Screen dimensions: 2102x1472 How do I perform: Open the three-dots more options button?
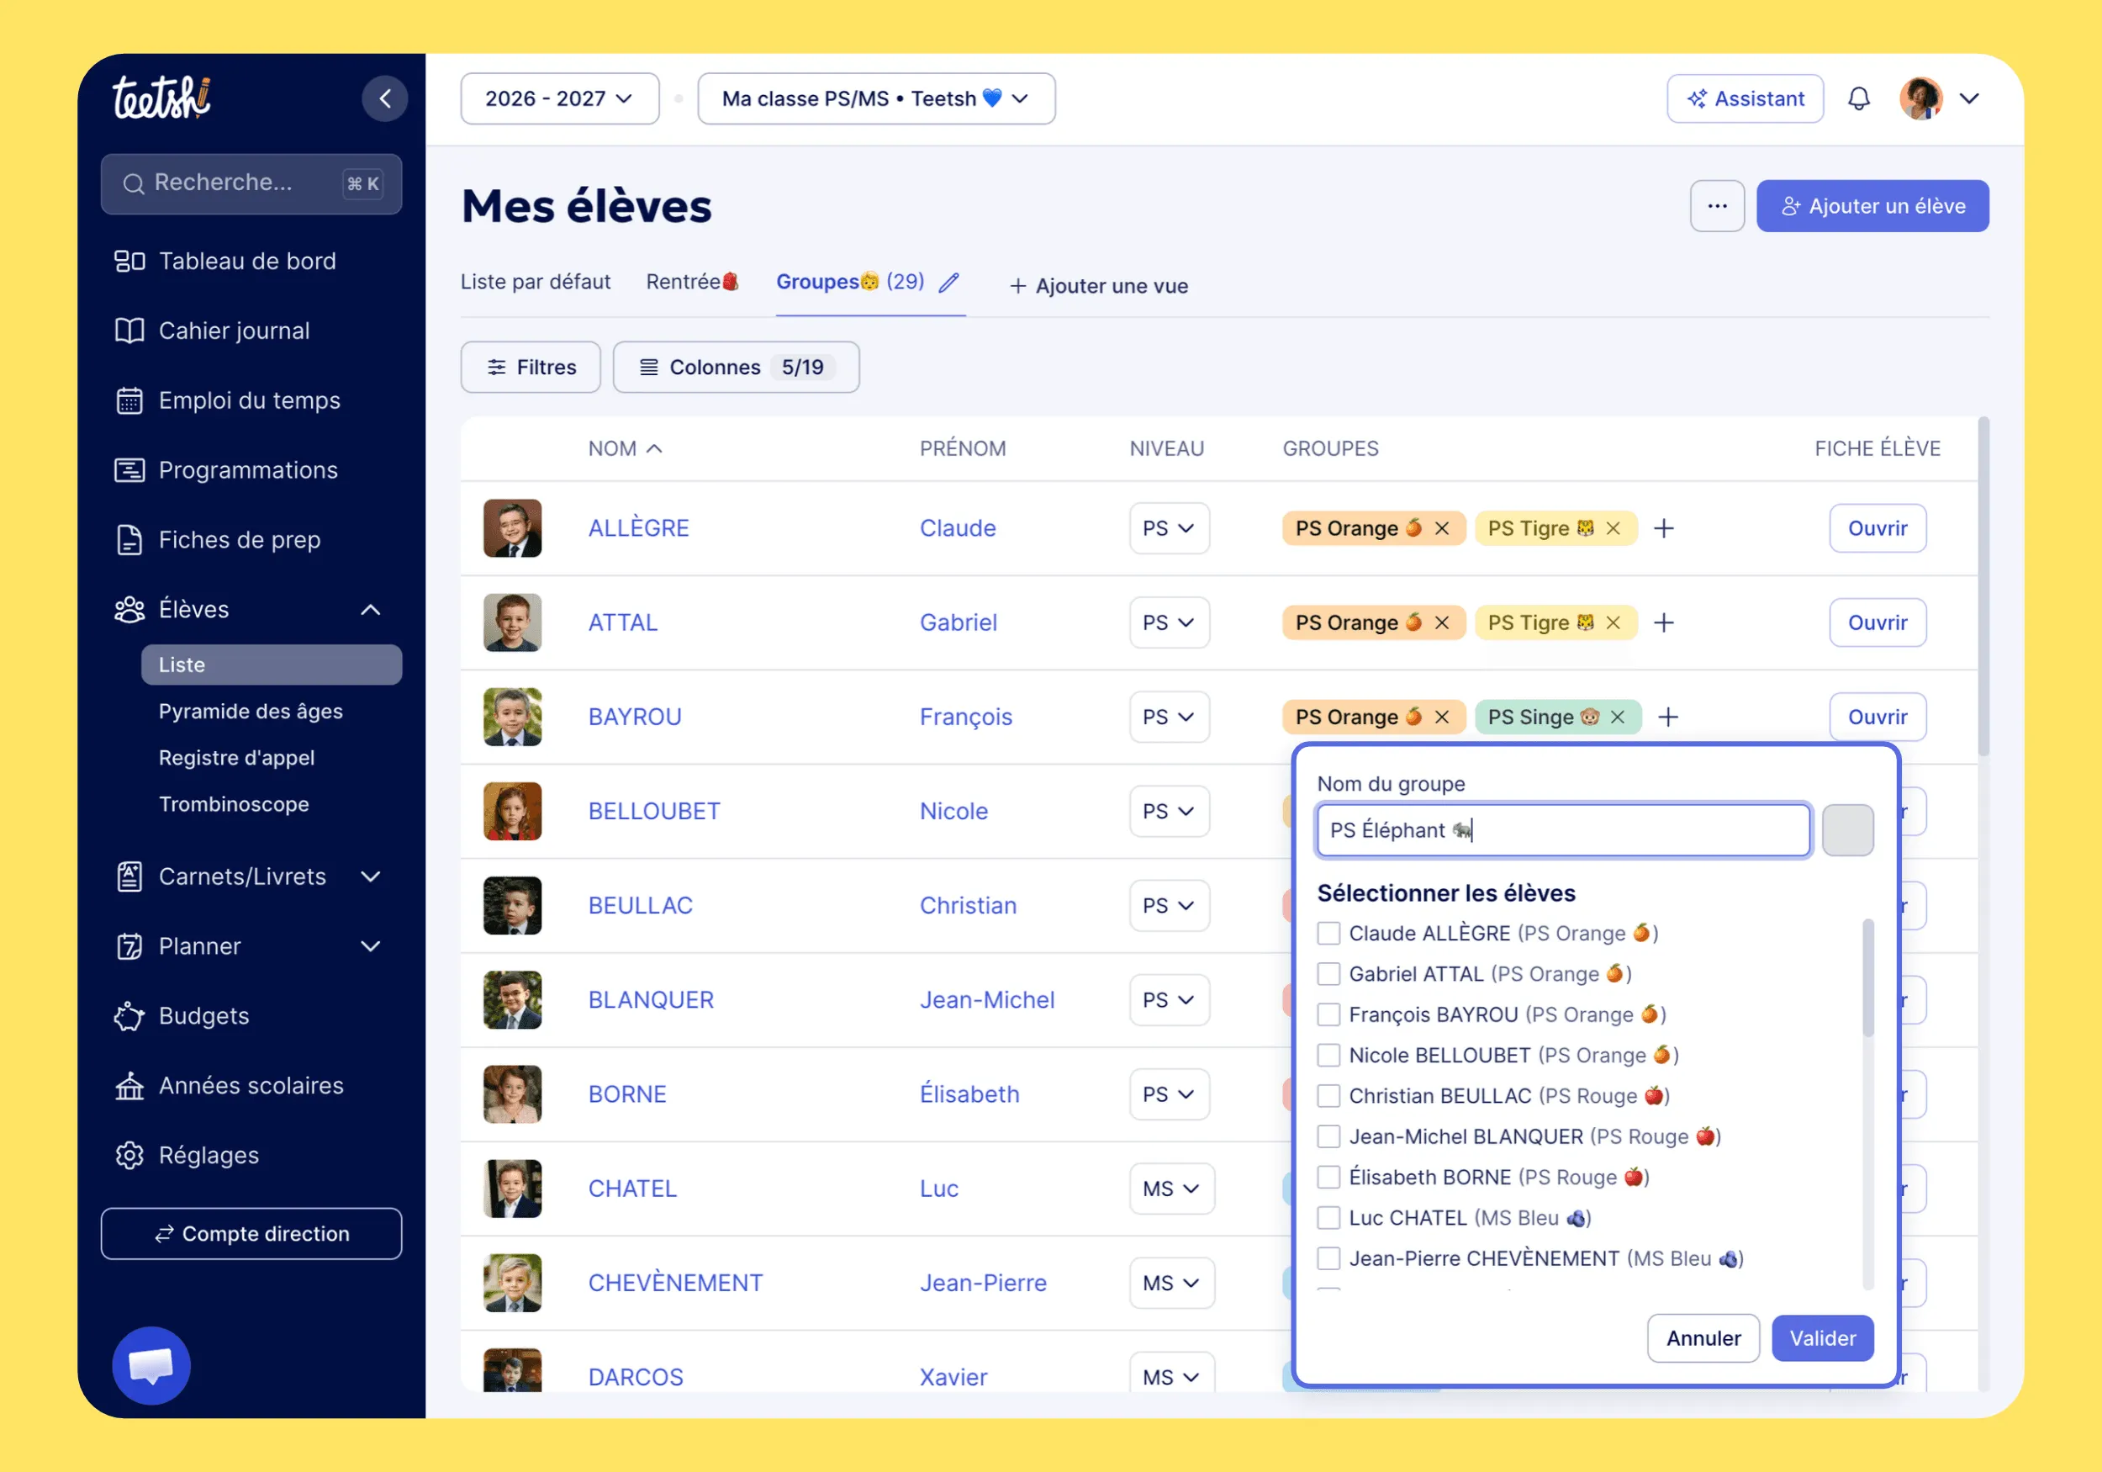click(x=1717, y=206)
